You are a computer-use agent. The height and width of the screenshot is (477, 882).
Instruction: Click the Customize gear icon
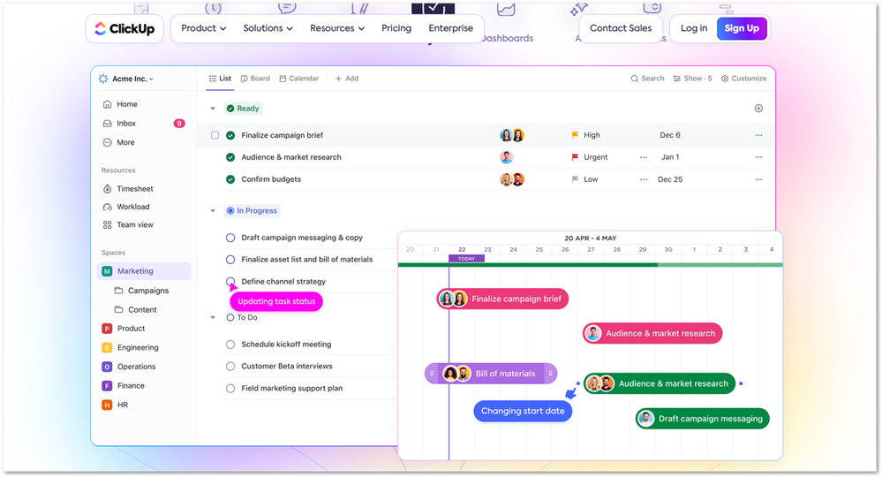click(725, 79)
